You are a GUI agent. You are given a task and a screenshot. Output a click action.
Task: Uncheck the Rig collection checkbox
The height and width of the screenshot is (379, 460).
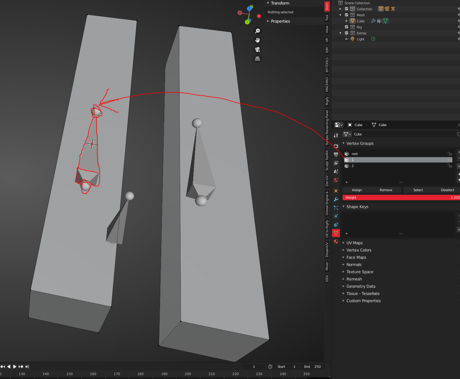347,27
